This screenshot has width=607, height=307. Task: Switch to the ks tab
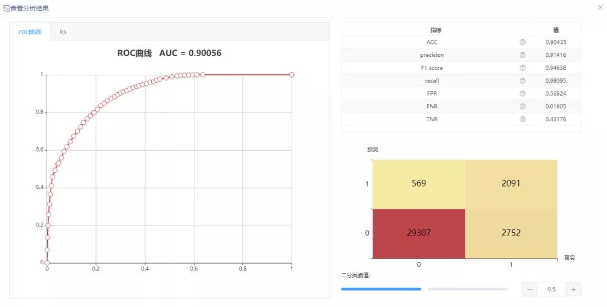point(63,31)
